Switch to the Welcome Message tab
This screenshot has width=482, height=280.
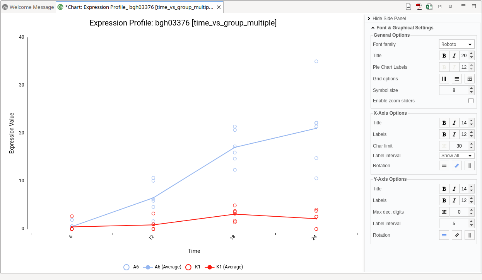28,7
